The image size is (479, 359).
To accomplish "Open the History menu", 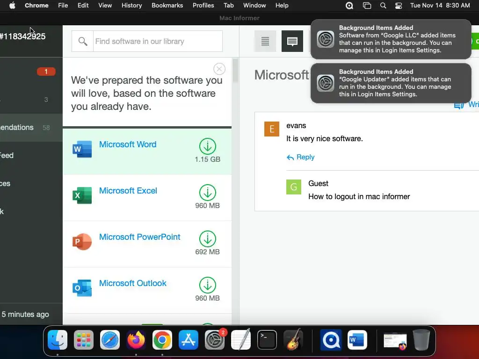I will click(x=131, y=6).
